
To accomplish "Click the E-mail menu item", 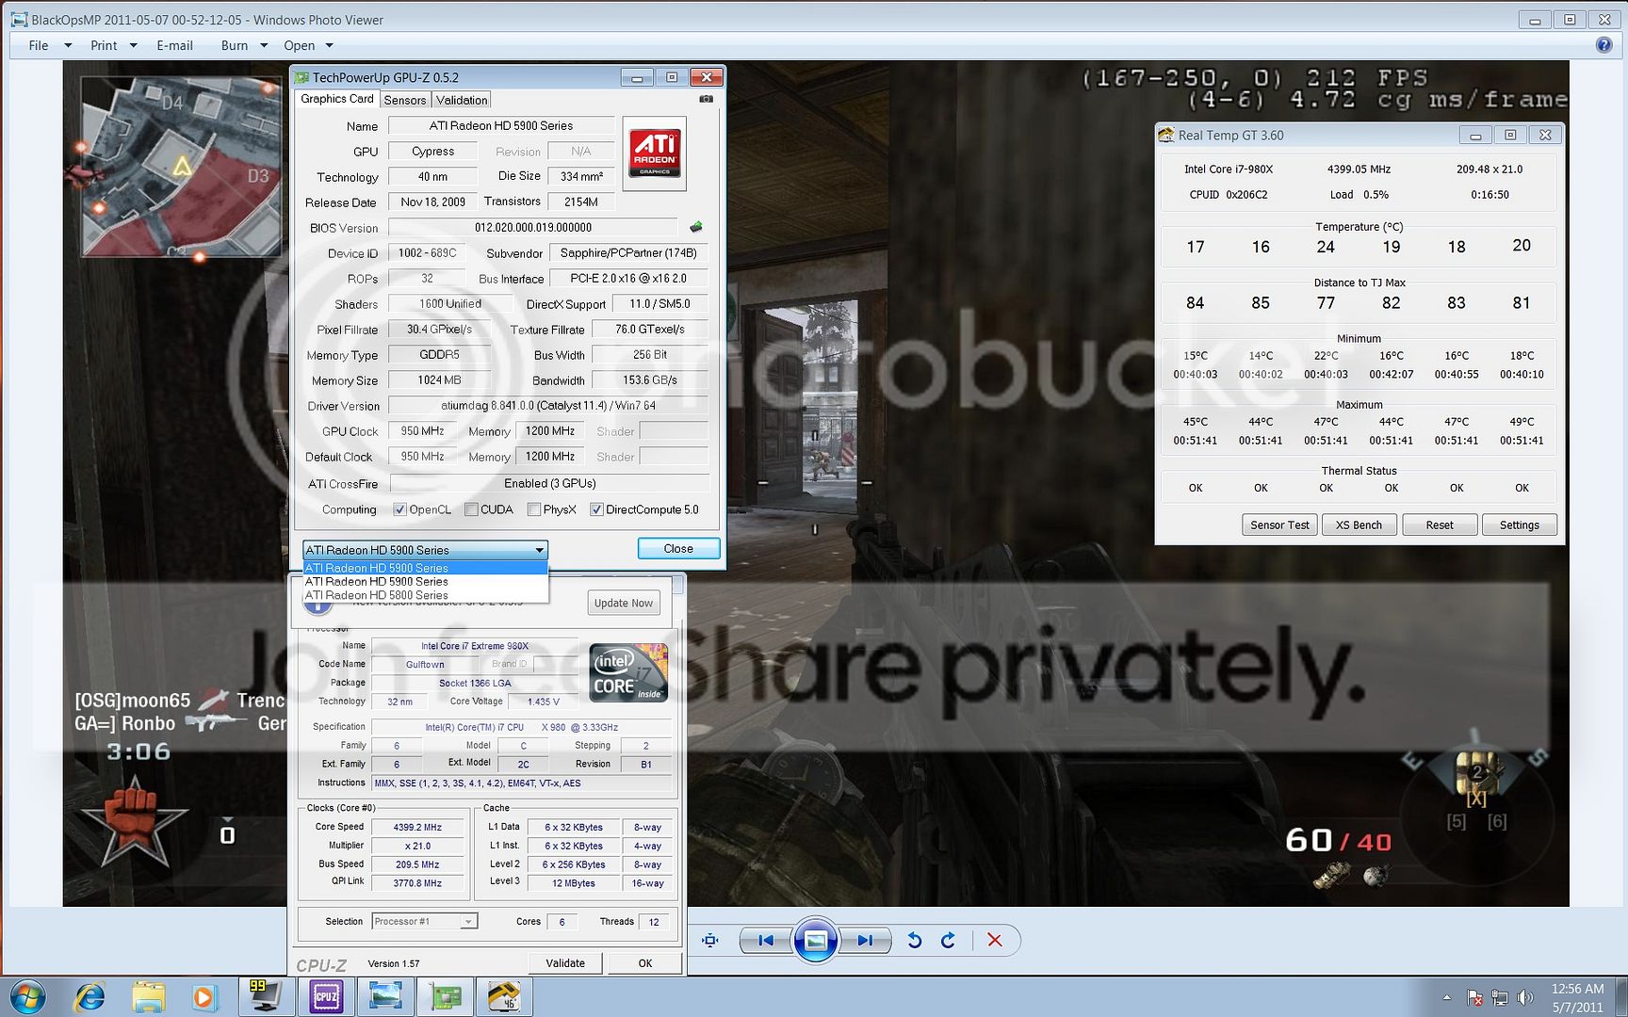I will coord(175,45).
